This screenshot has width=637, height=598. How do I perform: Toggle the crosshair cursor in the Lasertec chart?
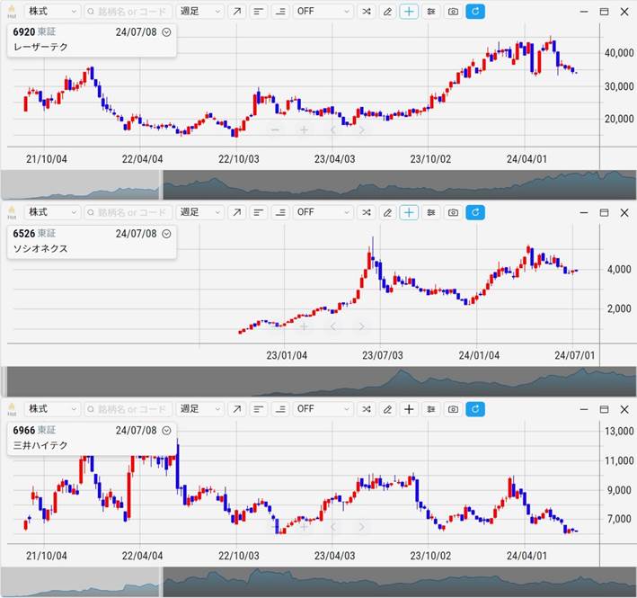click(x=409, y=12)
